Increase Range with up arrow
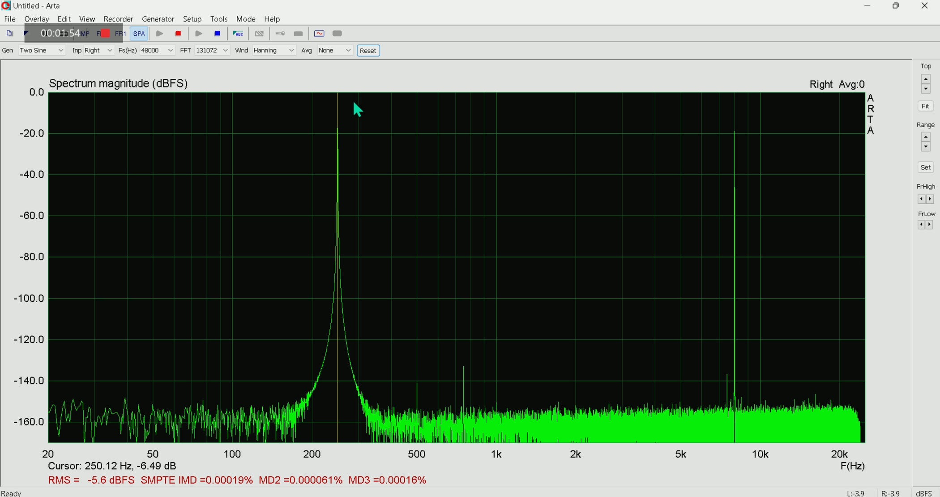Viewport: 940px width, 497px height. click(925, 137)
